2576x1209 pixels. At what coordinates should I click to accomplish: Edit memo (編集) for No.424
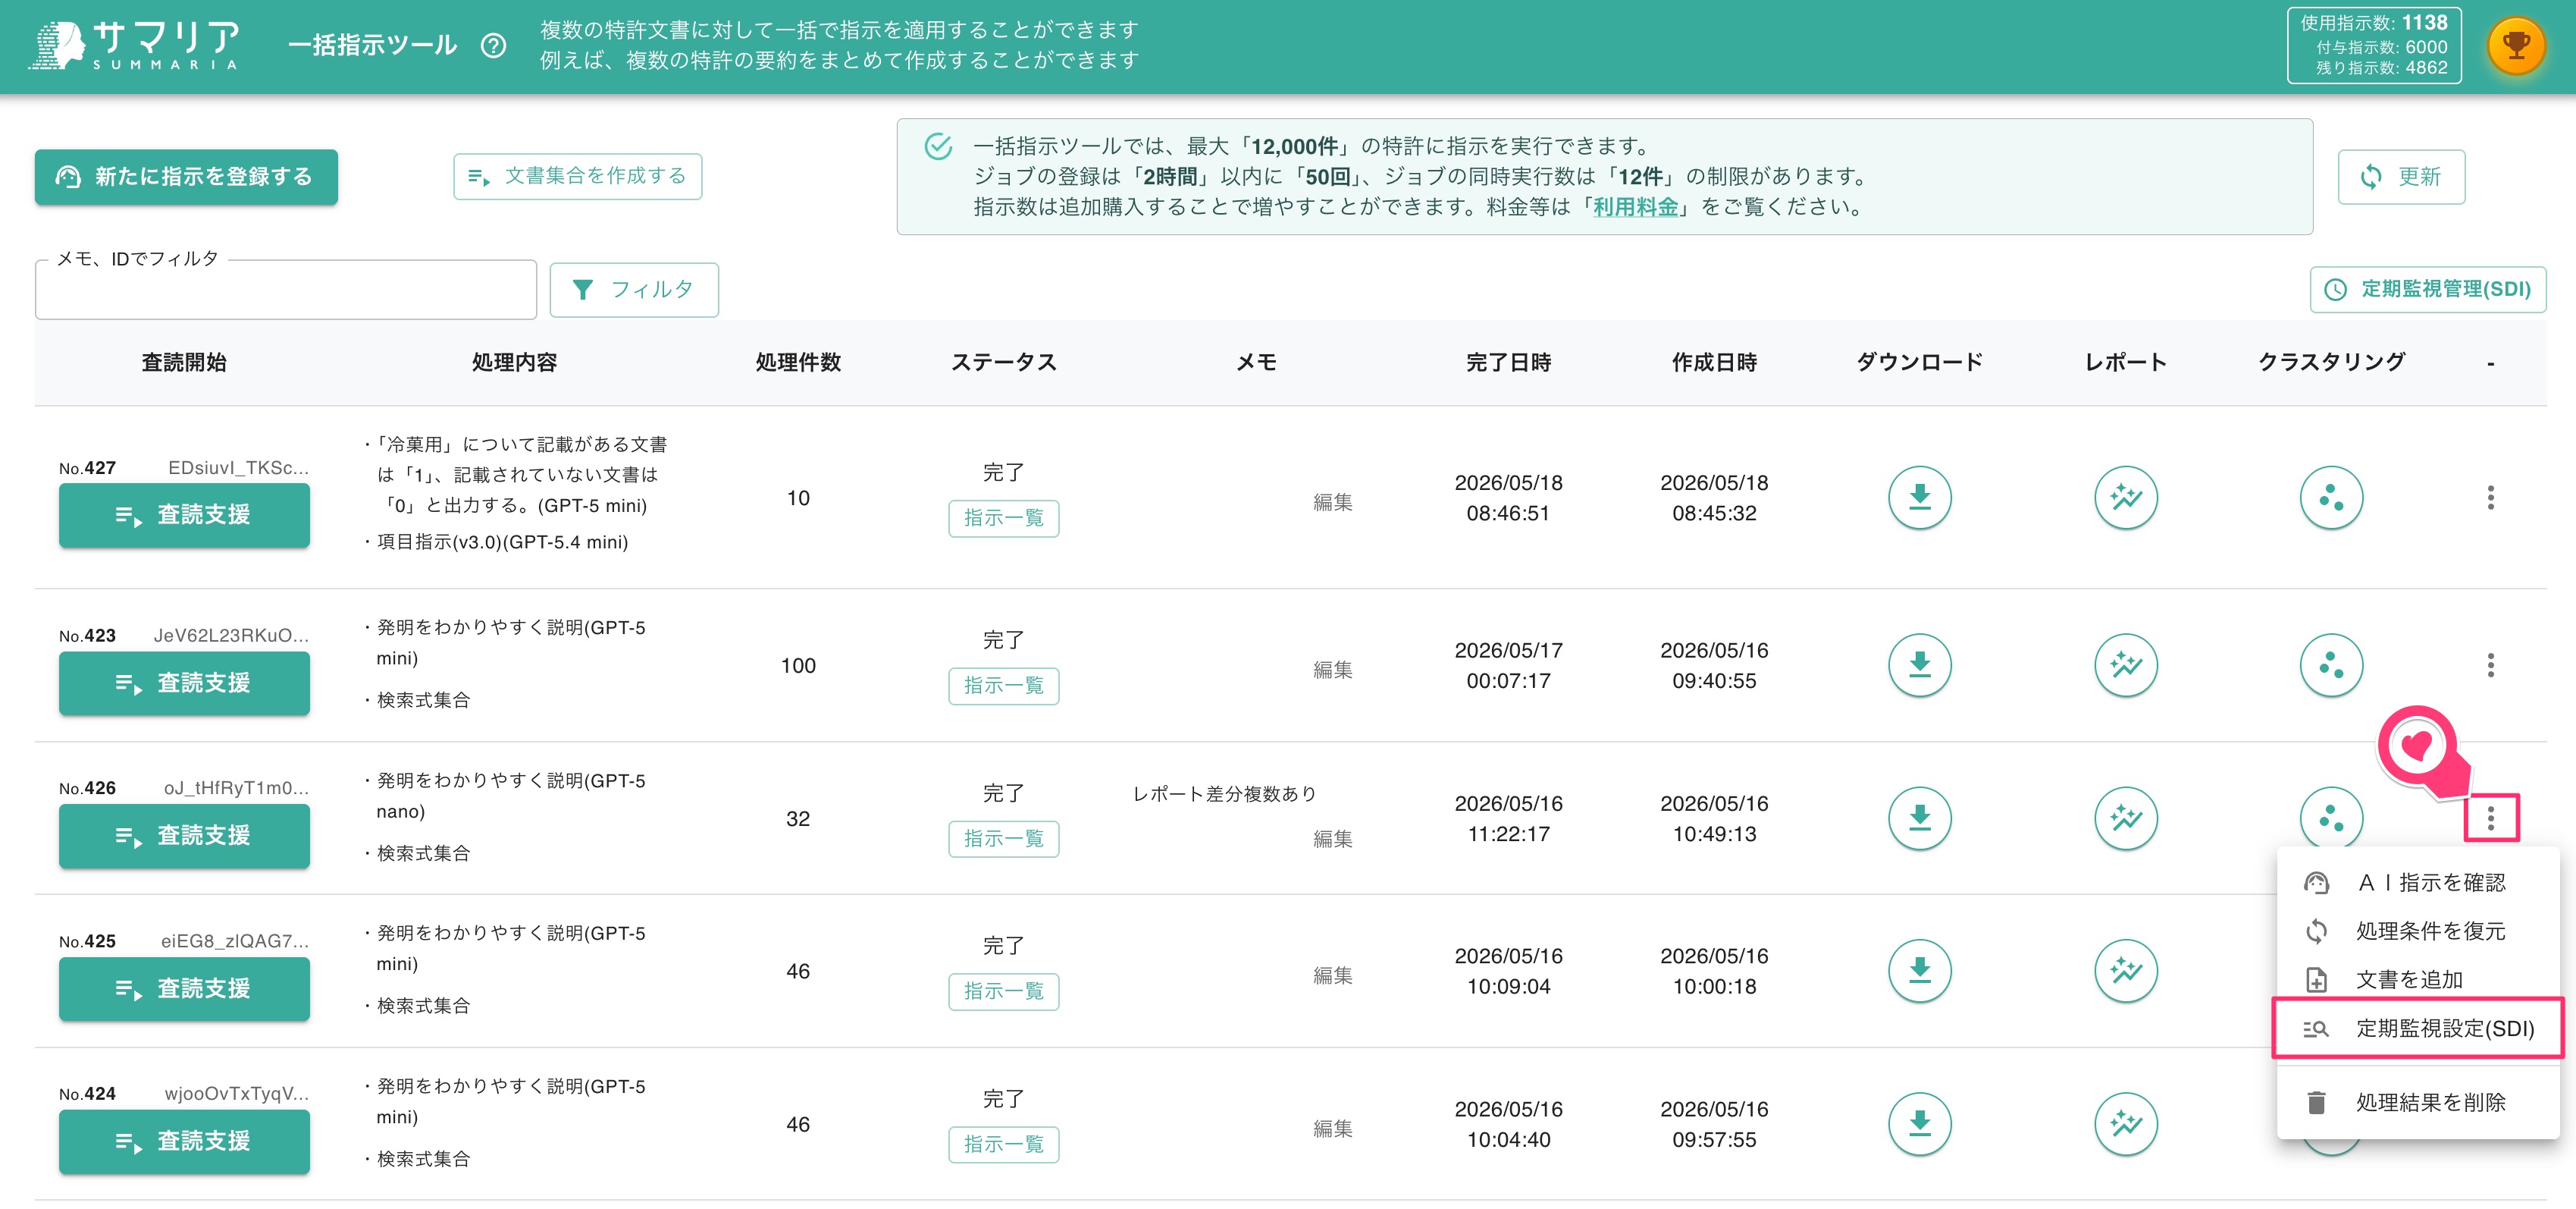[x=1332, y=1129]
